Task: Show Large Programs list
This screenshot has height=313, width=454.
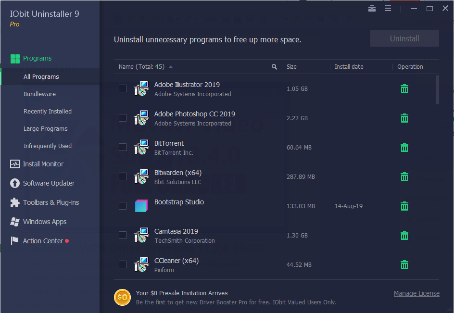Action: pyautogui.click(x=46, y=129)
